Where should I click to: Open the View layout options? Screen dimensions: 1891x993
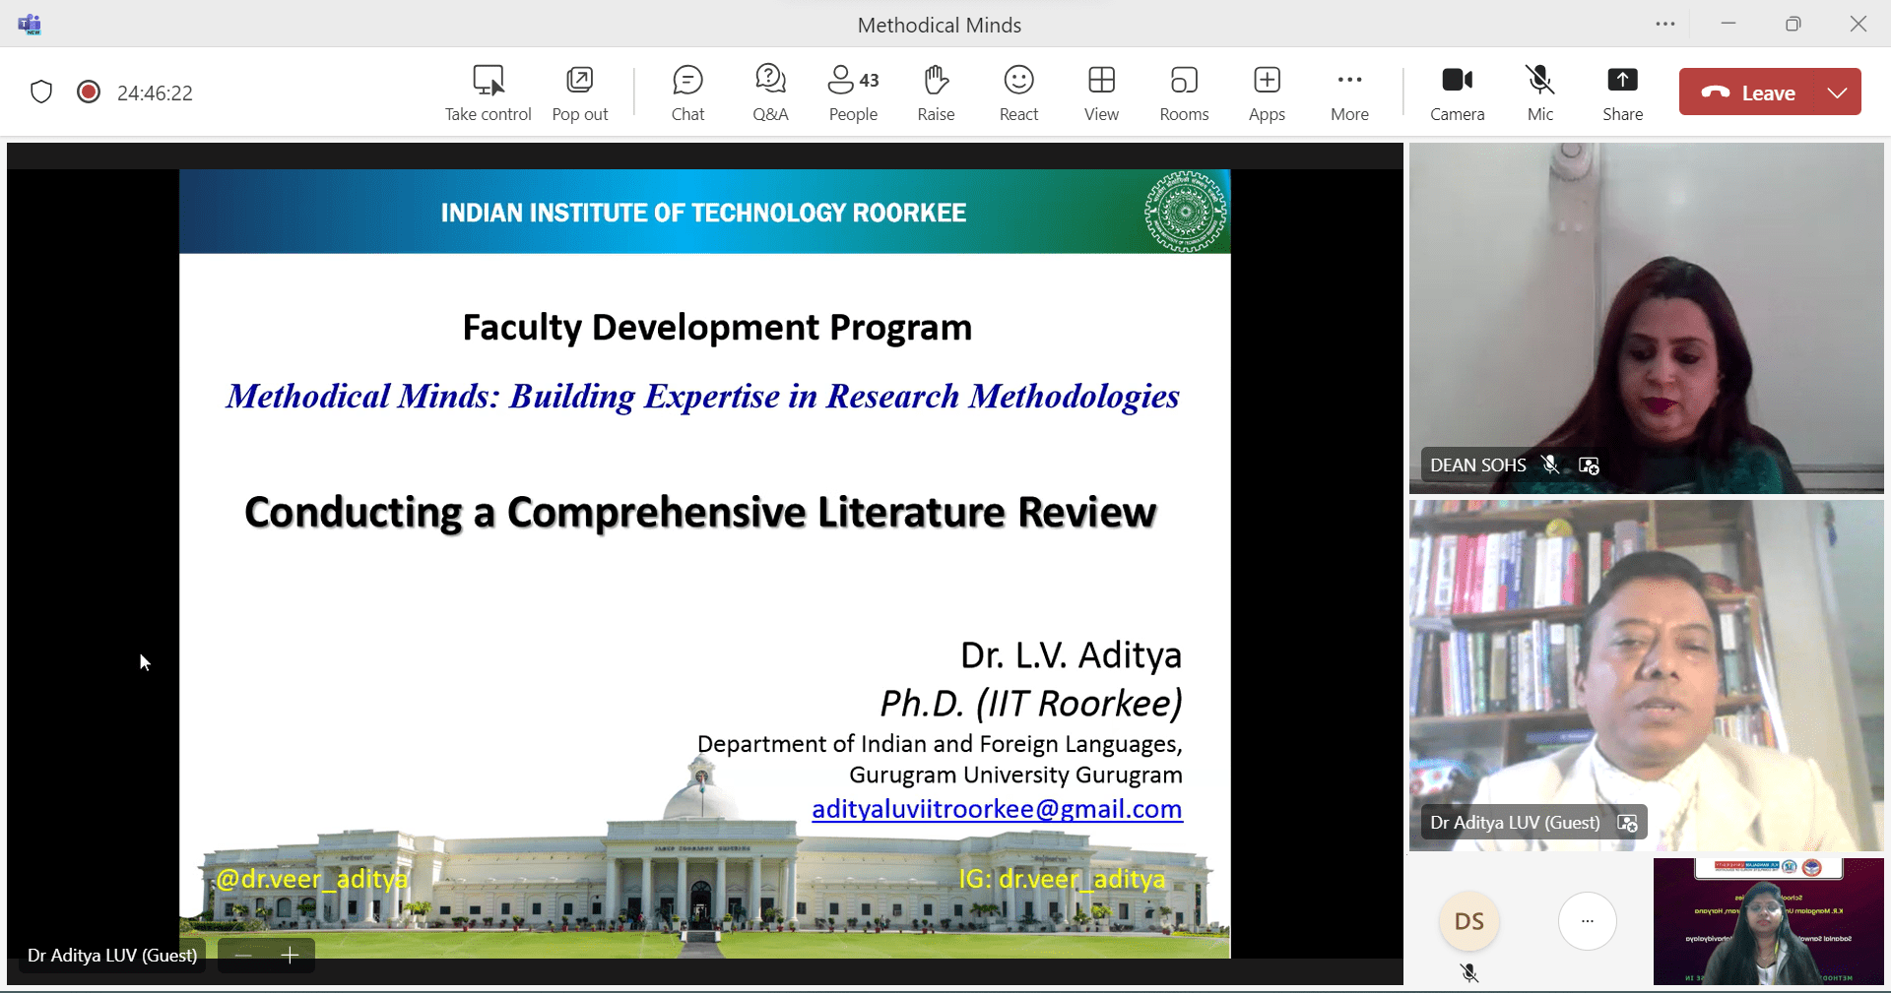[x=1101, y=93]
